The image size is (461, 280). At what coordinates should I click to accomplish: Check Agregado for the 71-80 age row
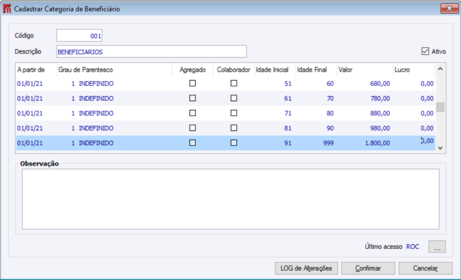(192, 113)
